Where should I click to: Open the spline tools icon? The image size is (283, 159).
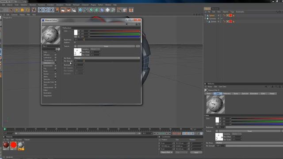point(86,10)
